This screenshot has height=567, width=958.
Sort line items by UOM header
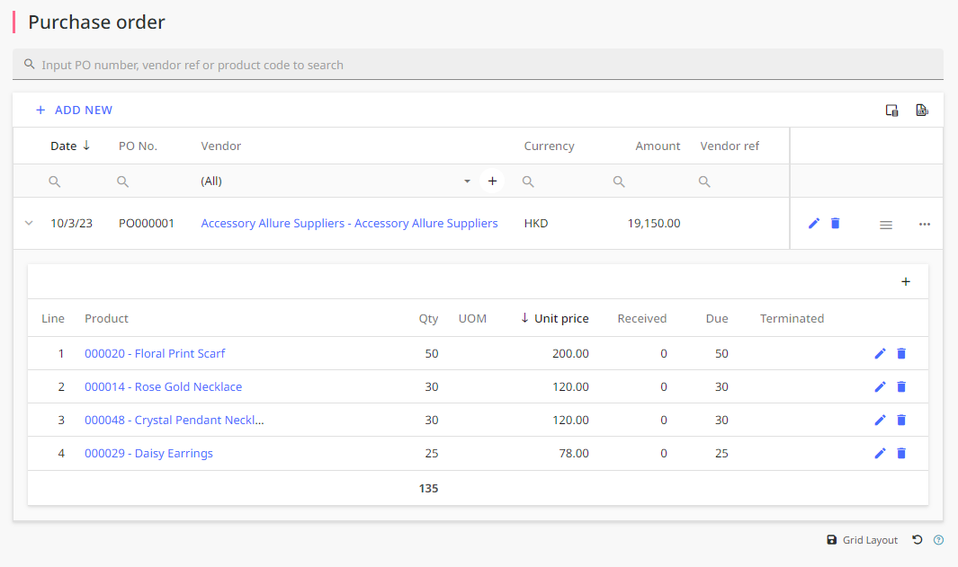click(472, 319)
